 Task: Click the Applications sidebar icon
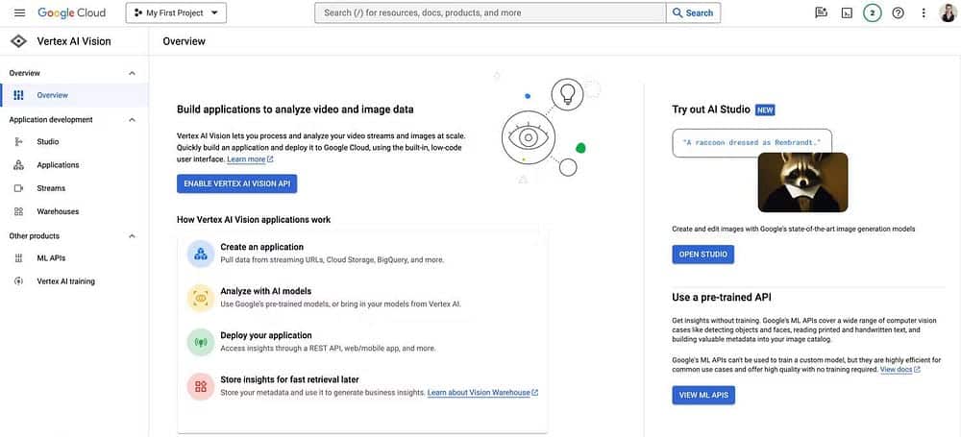pyautogui.click(x=18, y=165)
